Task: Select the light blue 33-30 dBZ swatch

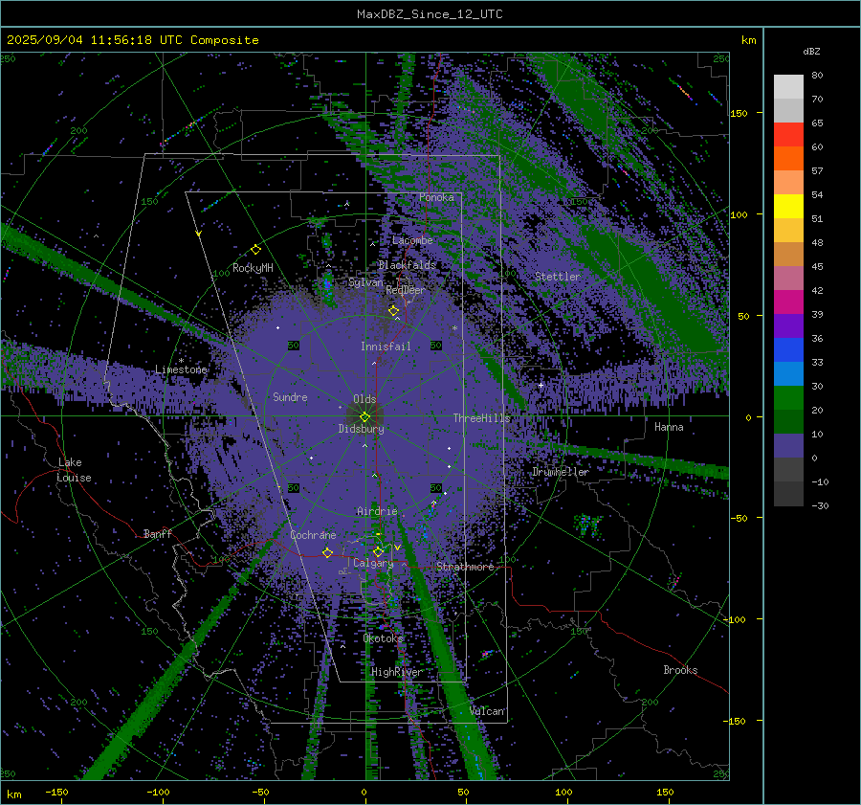Action: (x=788, y=373)
